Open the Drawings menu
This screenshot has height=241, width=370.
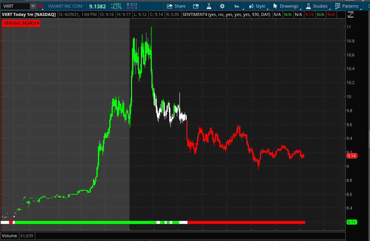click(x=286, y=6)
